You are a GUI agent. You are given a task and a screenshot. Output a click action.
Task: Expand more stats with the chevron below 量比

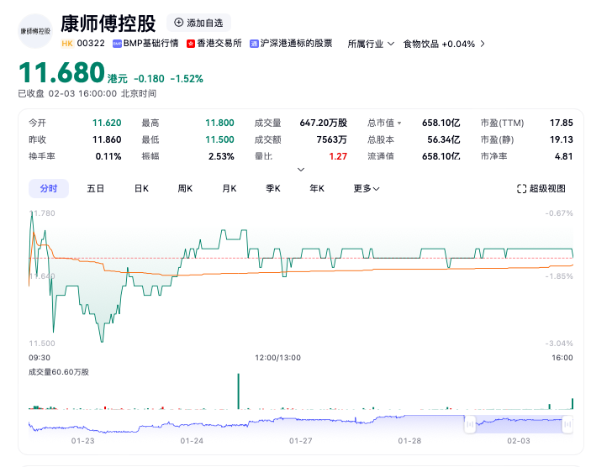tap(301, 170)
